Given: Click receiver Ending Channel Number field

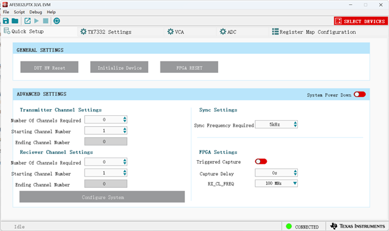Looking at the screenshot, I should click(x=106, y=184).
